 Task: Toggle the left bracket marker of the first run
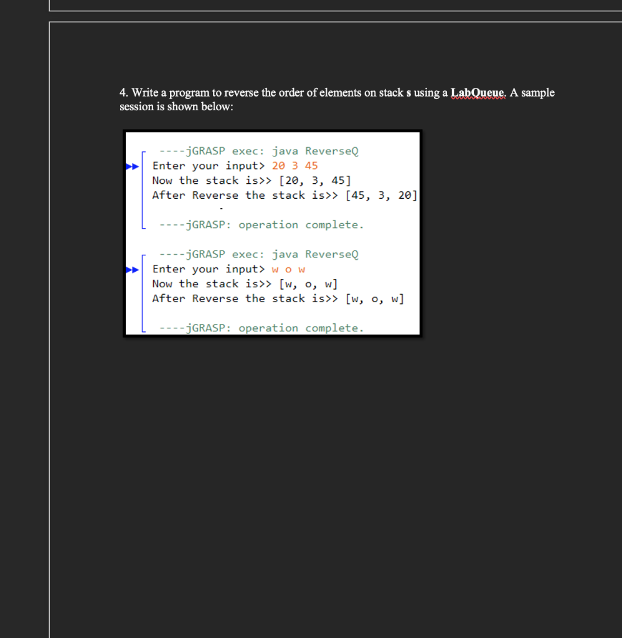point(143,187)
